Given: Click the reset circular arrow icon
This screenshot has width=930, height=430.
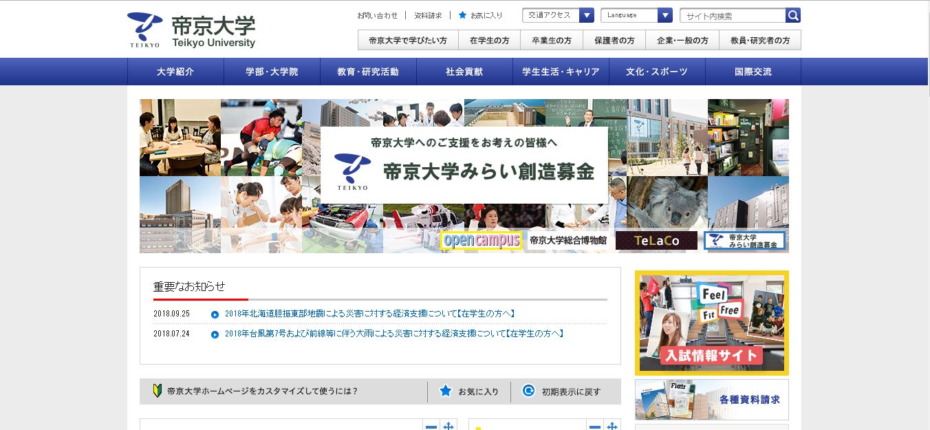Looking at the screenshot, I should click(x=528, y=391).
